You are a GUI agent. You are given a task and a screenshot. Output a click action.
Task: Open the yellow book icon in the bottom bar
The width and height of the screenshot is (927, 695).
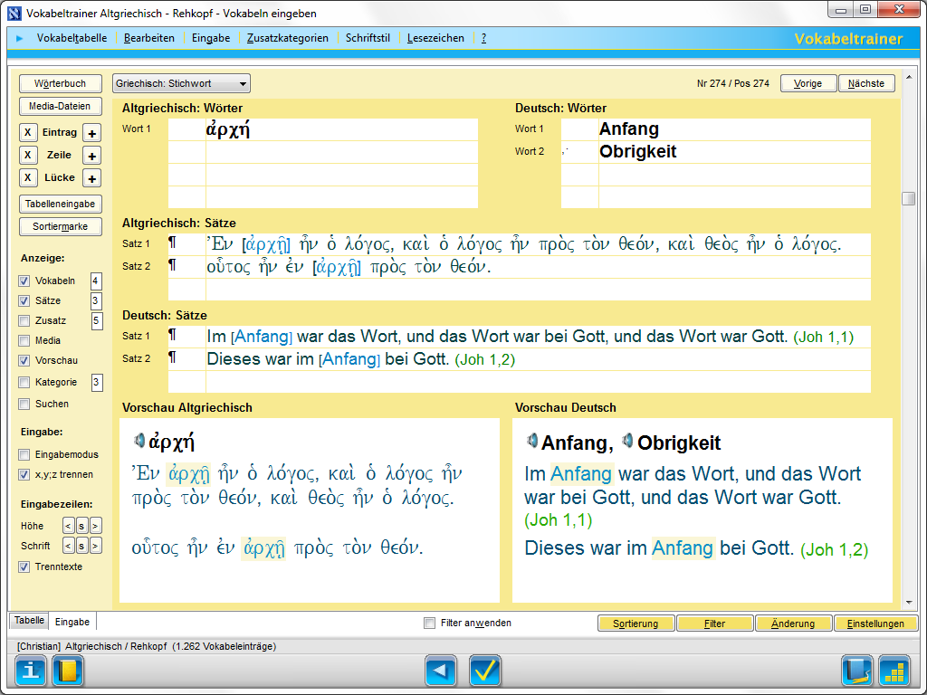[67, 671]
